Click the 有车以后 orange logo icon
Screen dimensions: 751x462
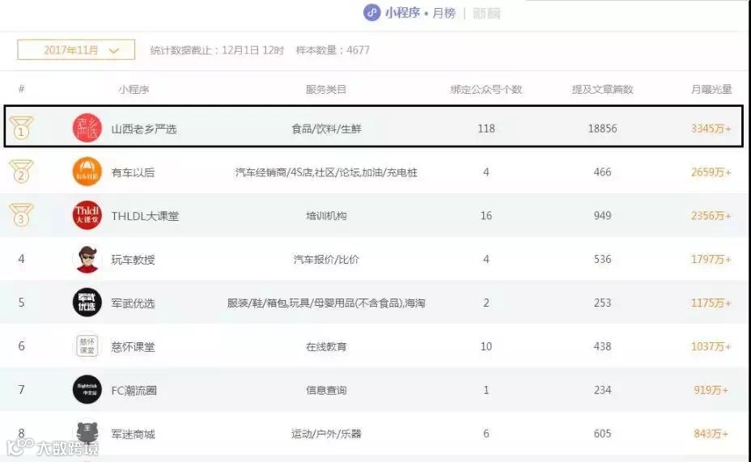[x=87, y=172]
